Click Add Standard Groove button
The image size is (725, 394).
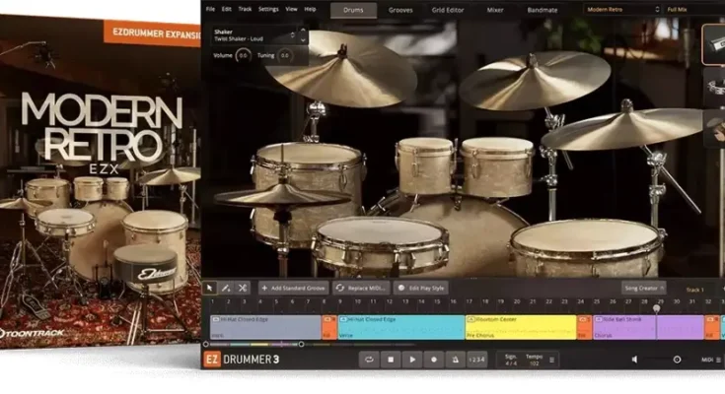tap(292, 288)
